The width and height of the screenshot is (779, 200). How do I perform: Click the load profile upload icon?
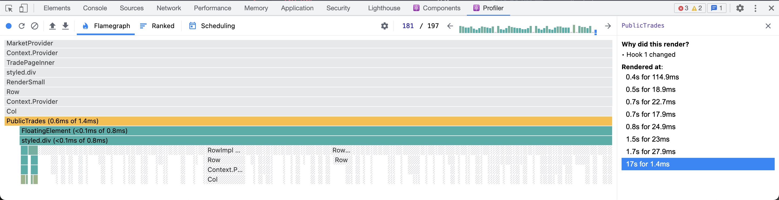click(52, 26)
